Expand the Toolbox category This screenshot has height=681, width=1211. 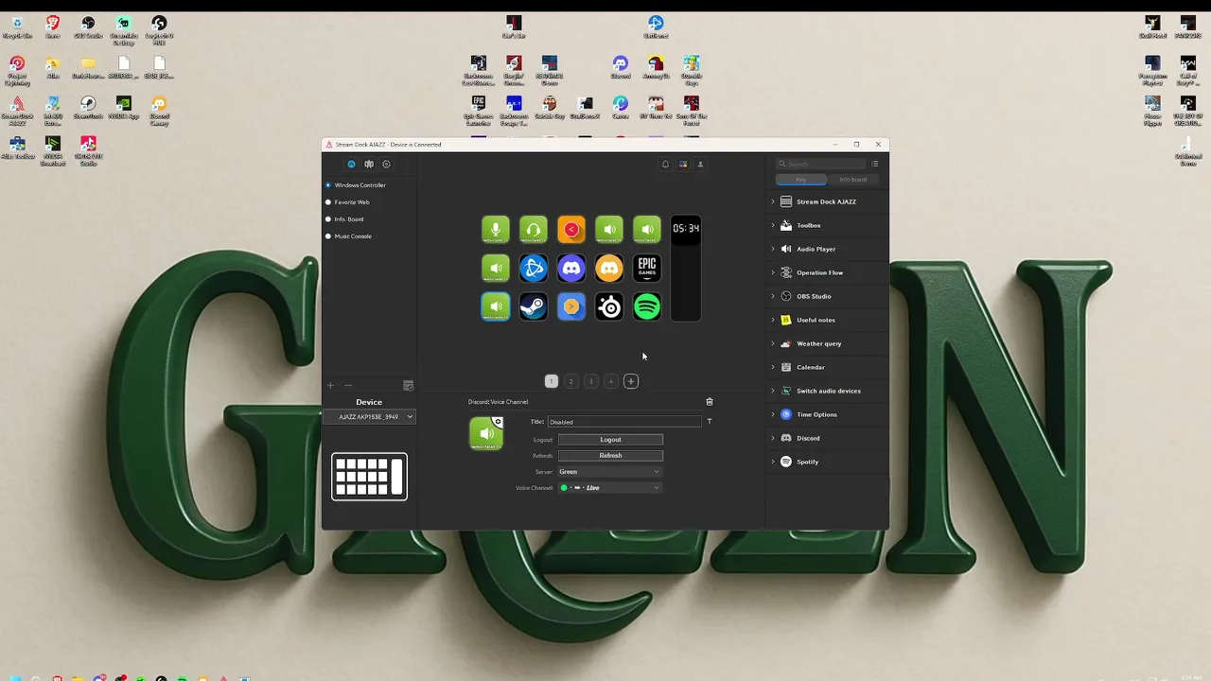(x=827, y=225)
